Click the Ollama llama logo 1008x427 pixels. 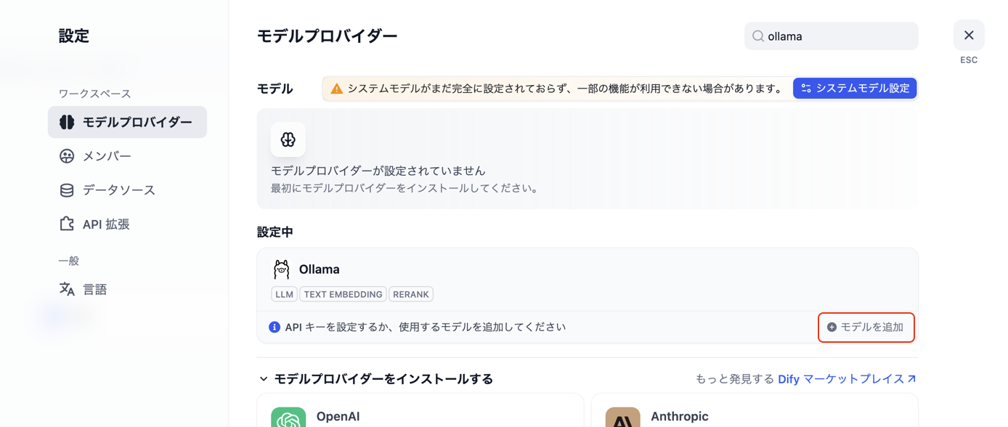281,269
